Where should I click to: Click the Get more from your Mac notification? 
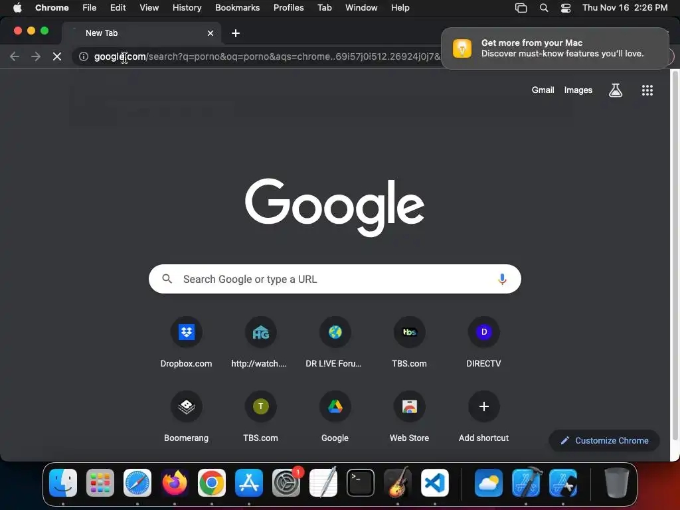click(x=554, y=48)
